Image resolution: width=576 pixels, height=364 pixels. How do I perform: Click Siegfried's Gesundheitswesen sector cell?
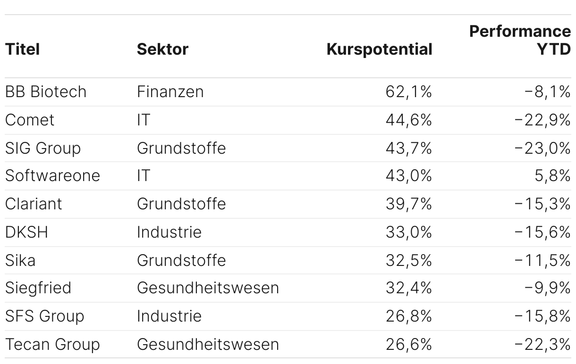click(208, 288)
